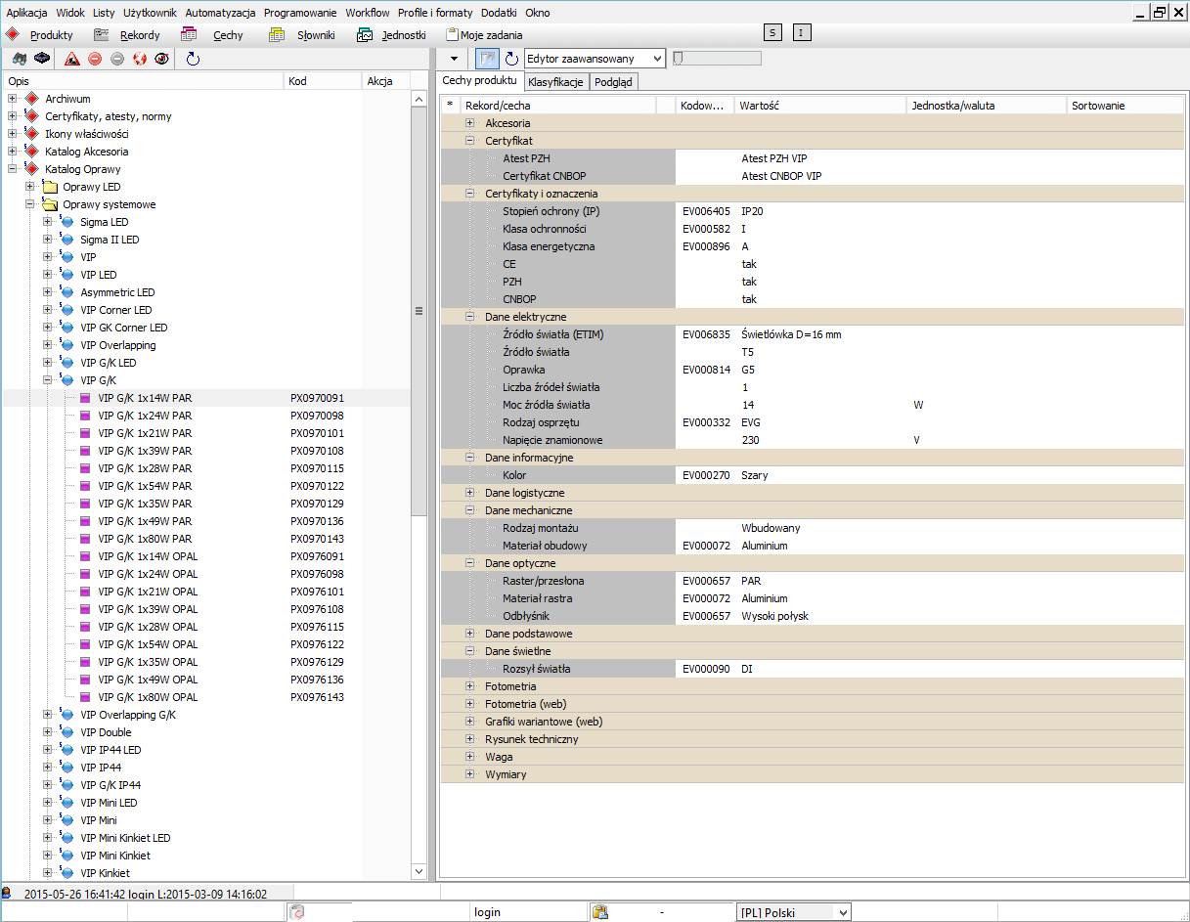
Task: Click the document icon in bottom status bar
Action: point(298,912)
